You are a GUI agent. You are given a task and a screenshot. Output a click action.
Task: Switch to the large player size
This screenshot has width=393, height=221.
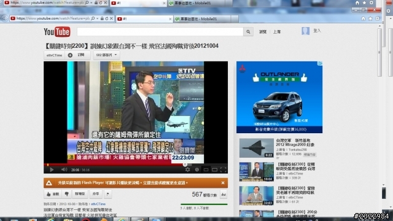point(214,169)
